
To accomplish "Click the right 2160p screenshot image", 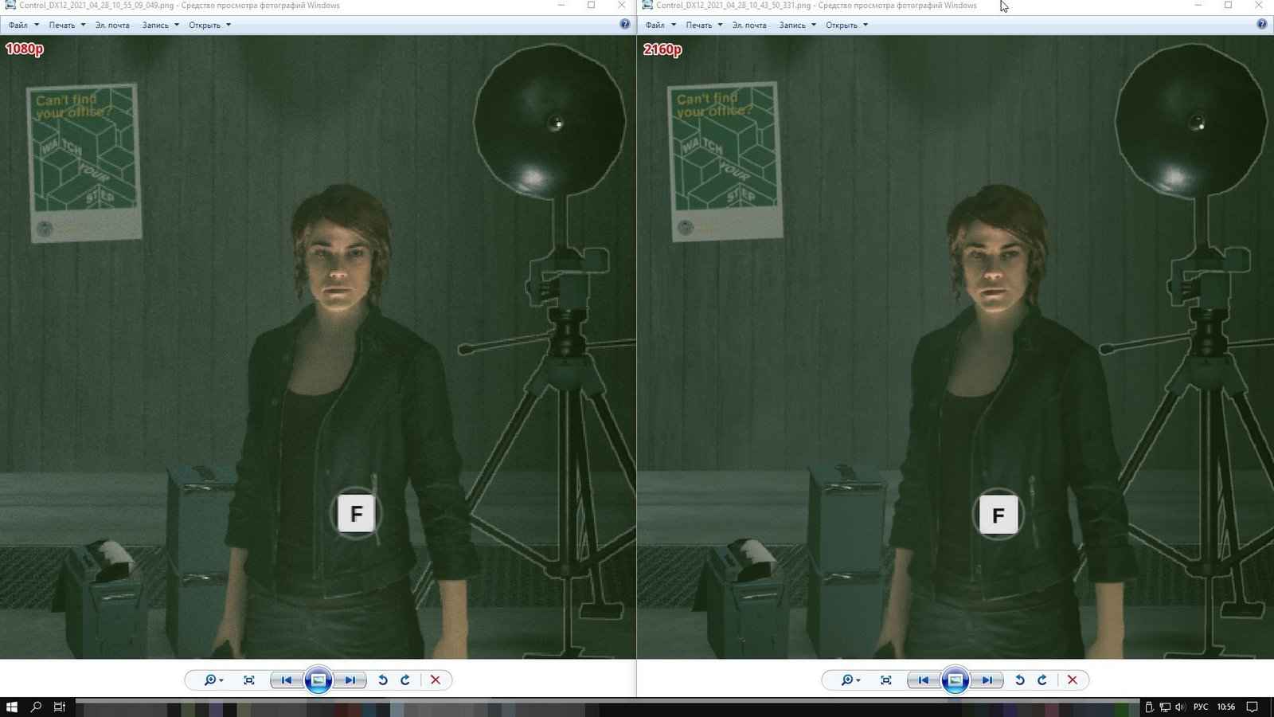I will point(955,347).
